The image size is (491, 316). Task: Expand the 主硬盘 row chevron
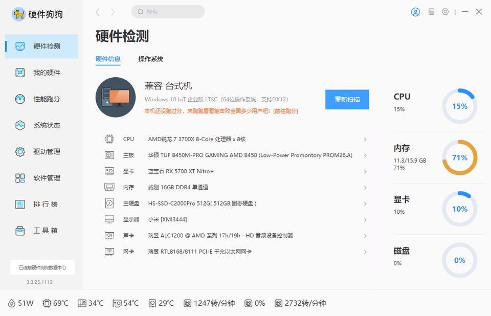pos(365,204)
